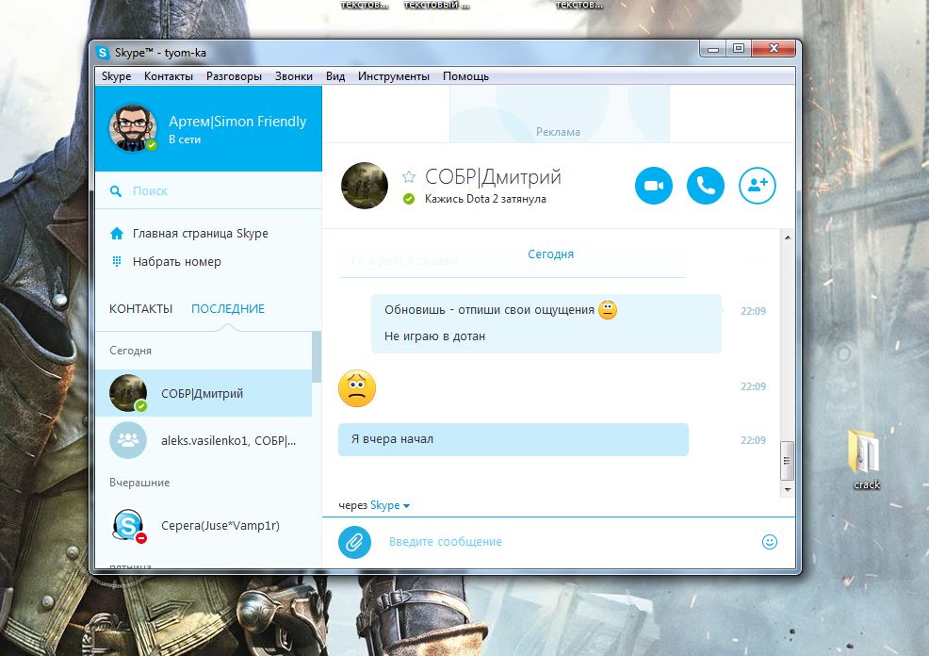Click the 22:09 timestamp beside 'Я вчера начал'
The image size is (929, 656).
(x=753, y=440)
